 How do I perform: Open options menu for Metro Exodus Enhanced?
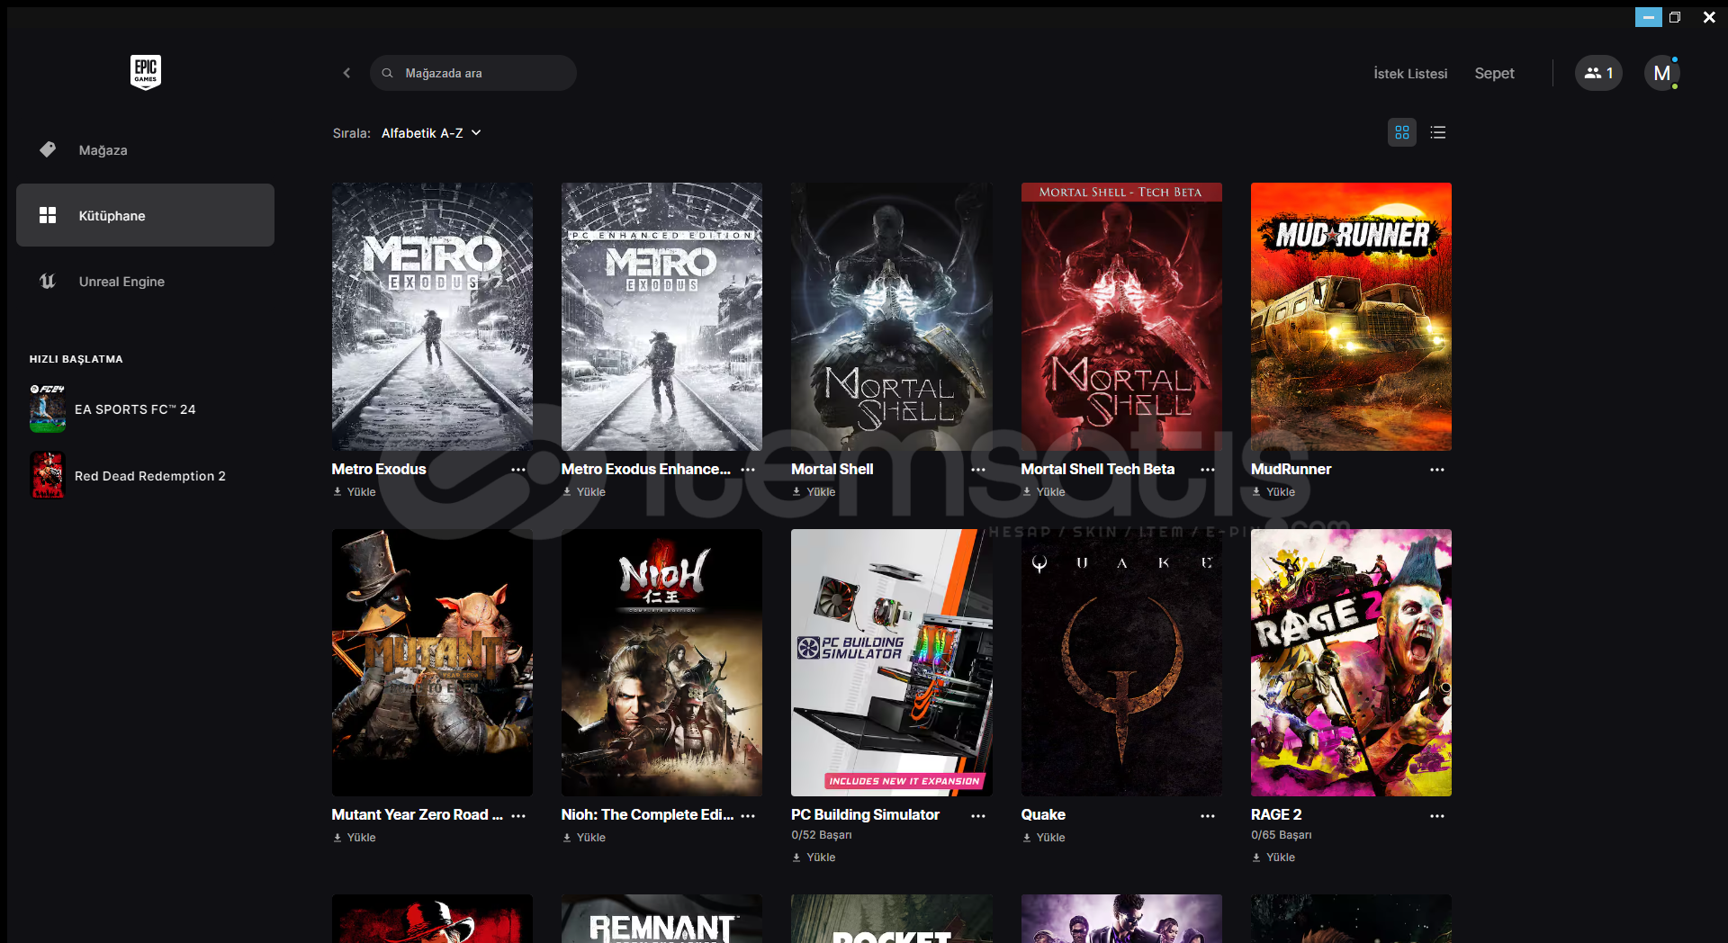[x=748, y=470]
